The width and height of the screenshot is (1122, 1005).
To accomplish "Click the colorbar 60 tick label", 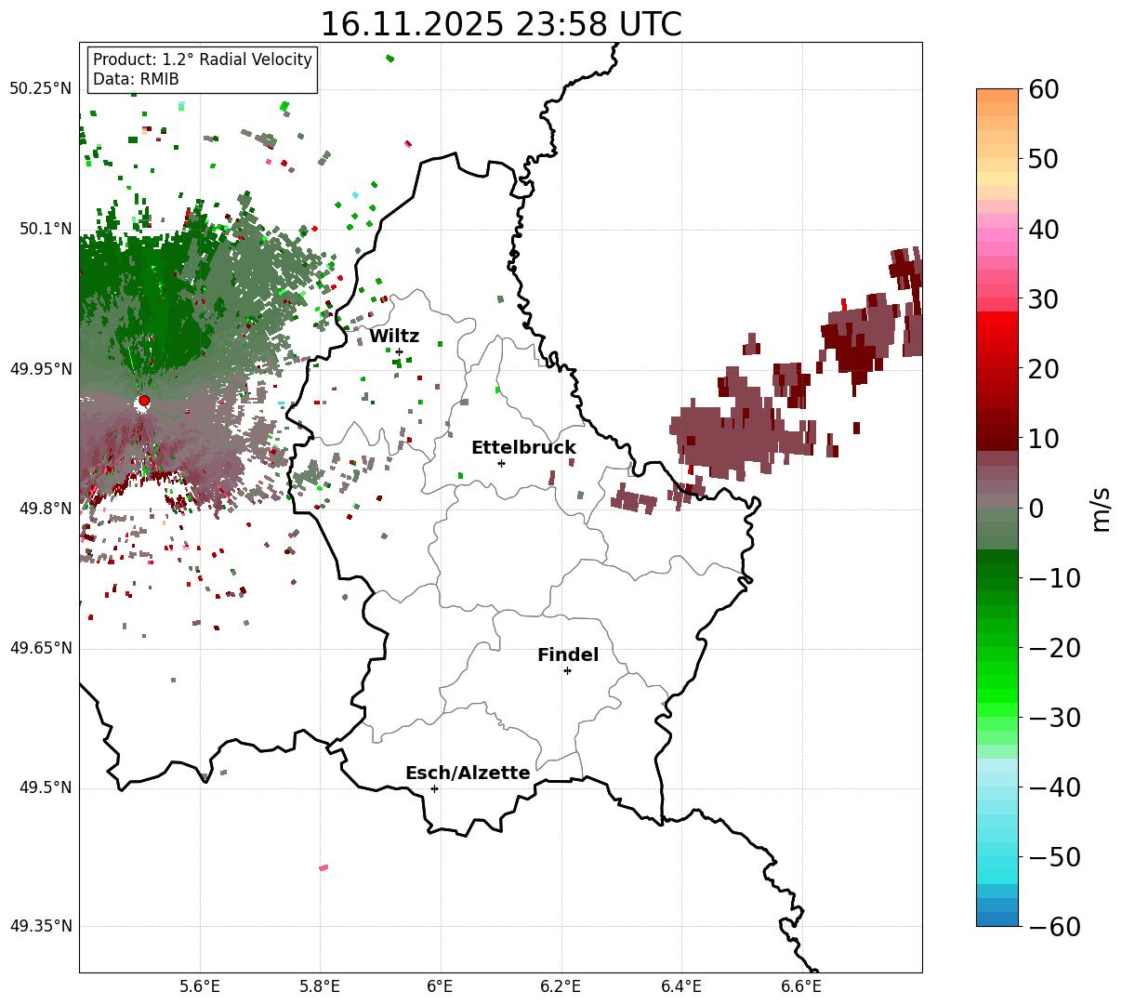I will pos(1042,89).
